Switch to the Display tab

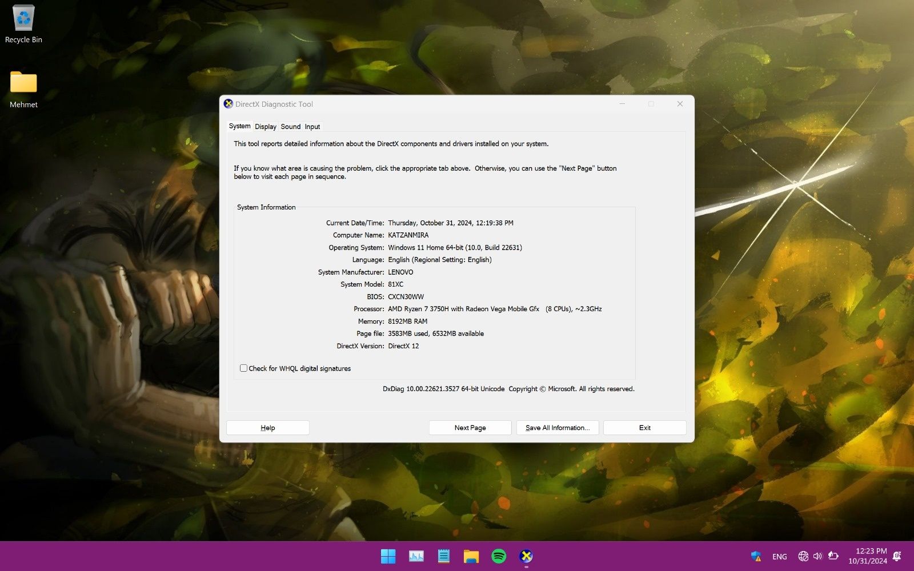pos(266,127)
